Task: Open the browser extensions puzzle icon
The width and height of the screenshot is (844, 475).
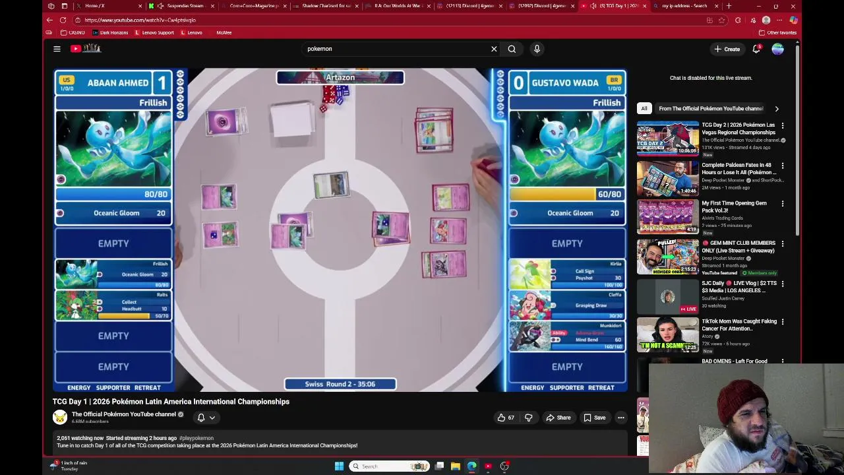Action: click(738, 20)
